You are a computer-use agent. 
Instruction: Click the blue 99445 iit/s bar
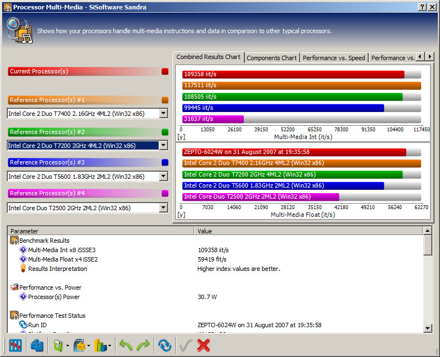pos(283,108)
